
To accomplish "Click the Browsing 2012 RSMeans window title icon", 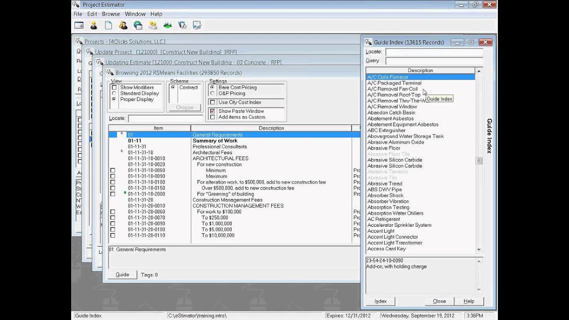I will 110,72.
